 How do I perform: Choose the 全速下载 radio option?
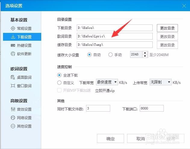pos(59,75)
